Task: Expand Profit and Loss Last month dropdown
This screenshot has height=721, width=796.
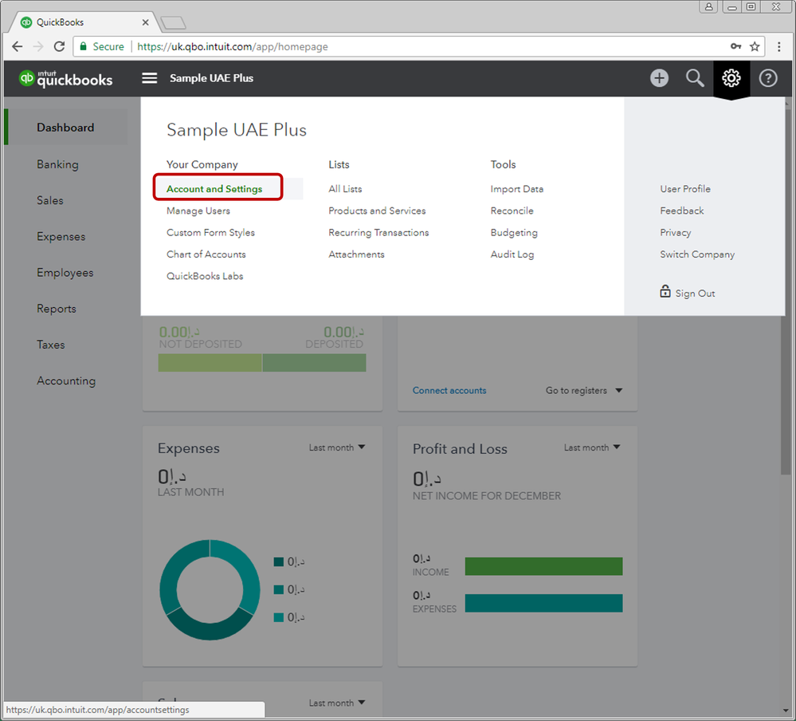Action: point(592,447)
